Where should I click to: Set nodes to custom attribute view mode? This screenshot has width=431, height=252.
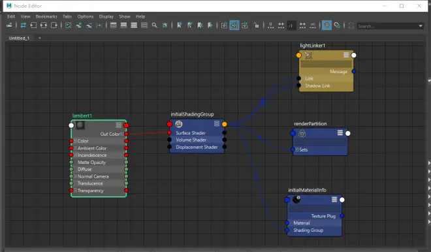click(144, 25)
